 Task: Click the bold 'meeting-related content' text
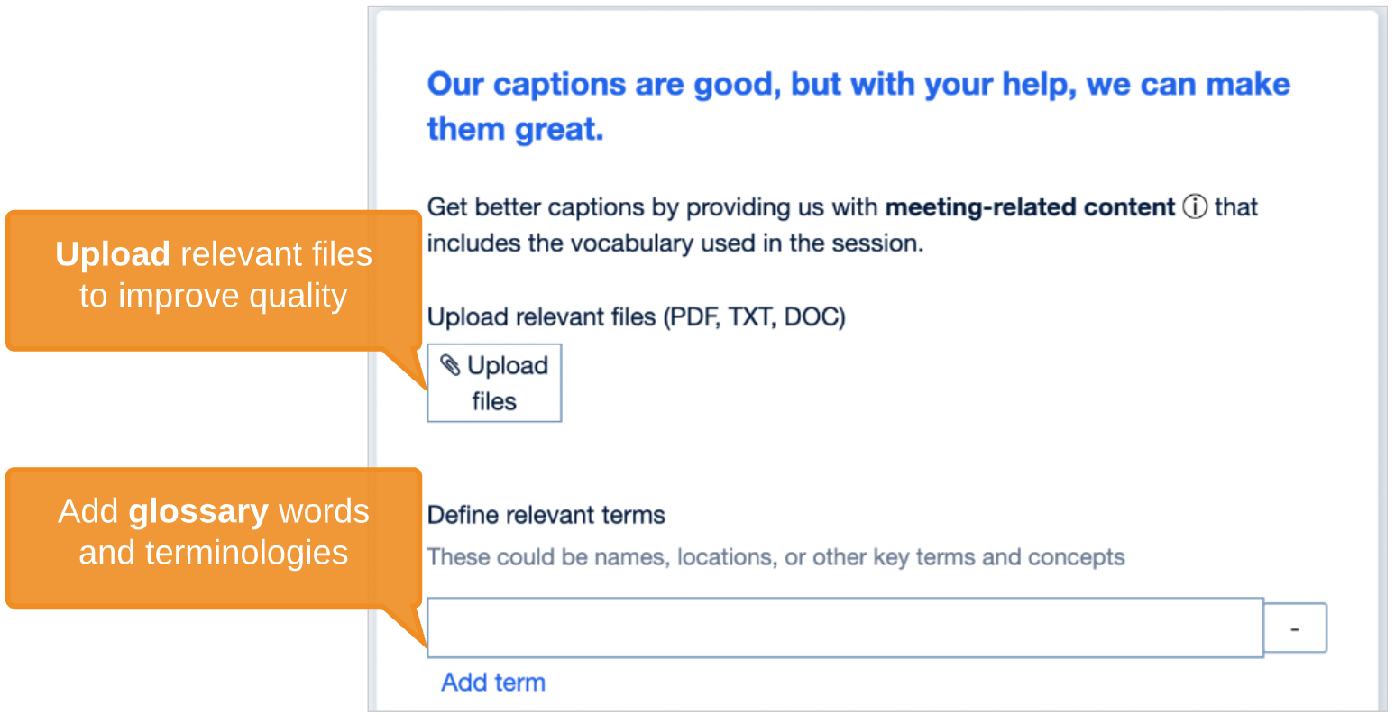pyautogui.click(x=1030, y=207)
